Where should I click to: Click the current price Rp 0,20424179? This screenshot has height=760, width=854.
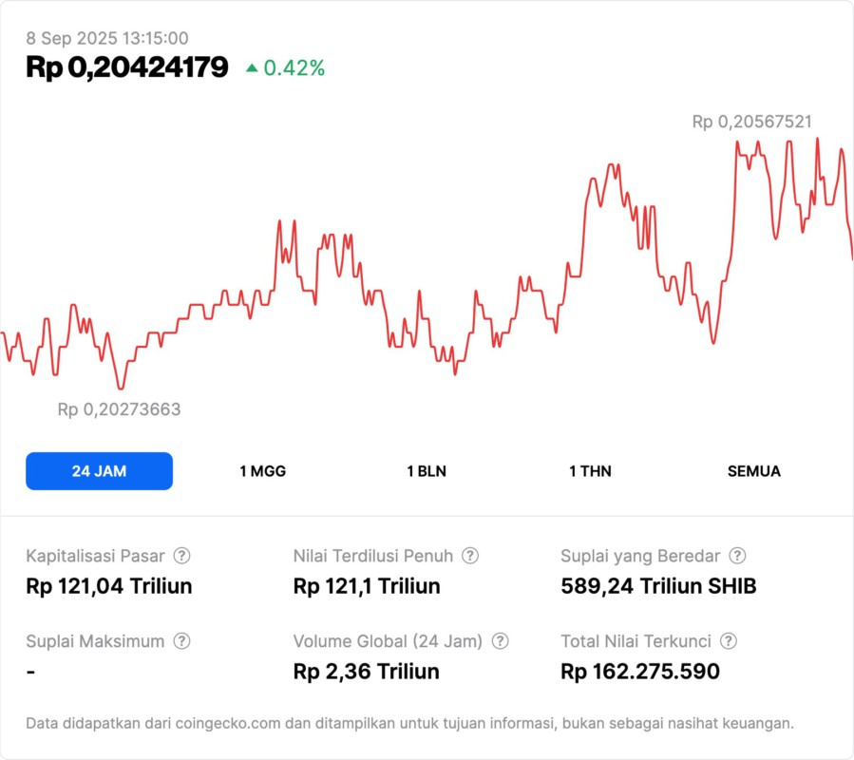[127, 67]
